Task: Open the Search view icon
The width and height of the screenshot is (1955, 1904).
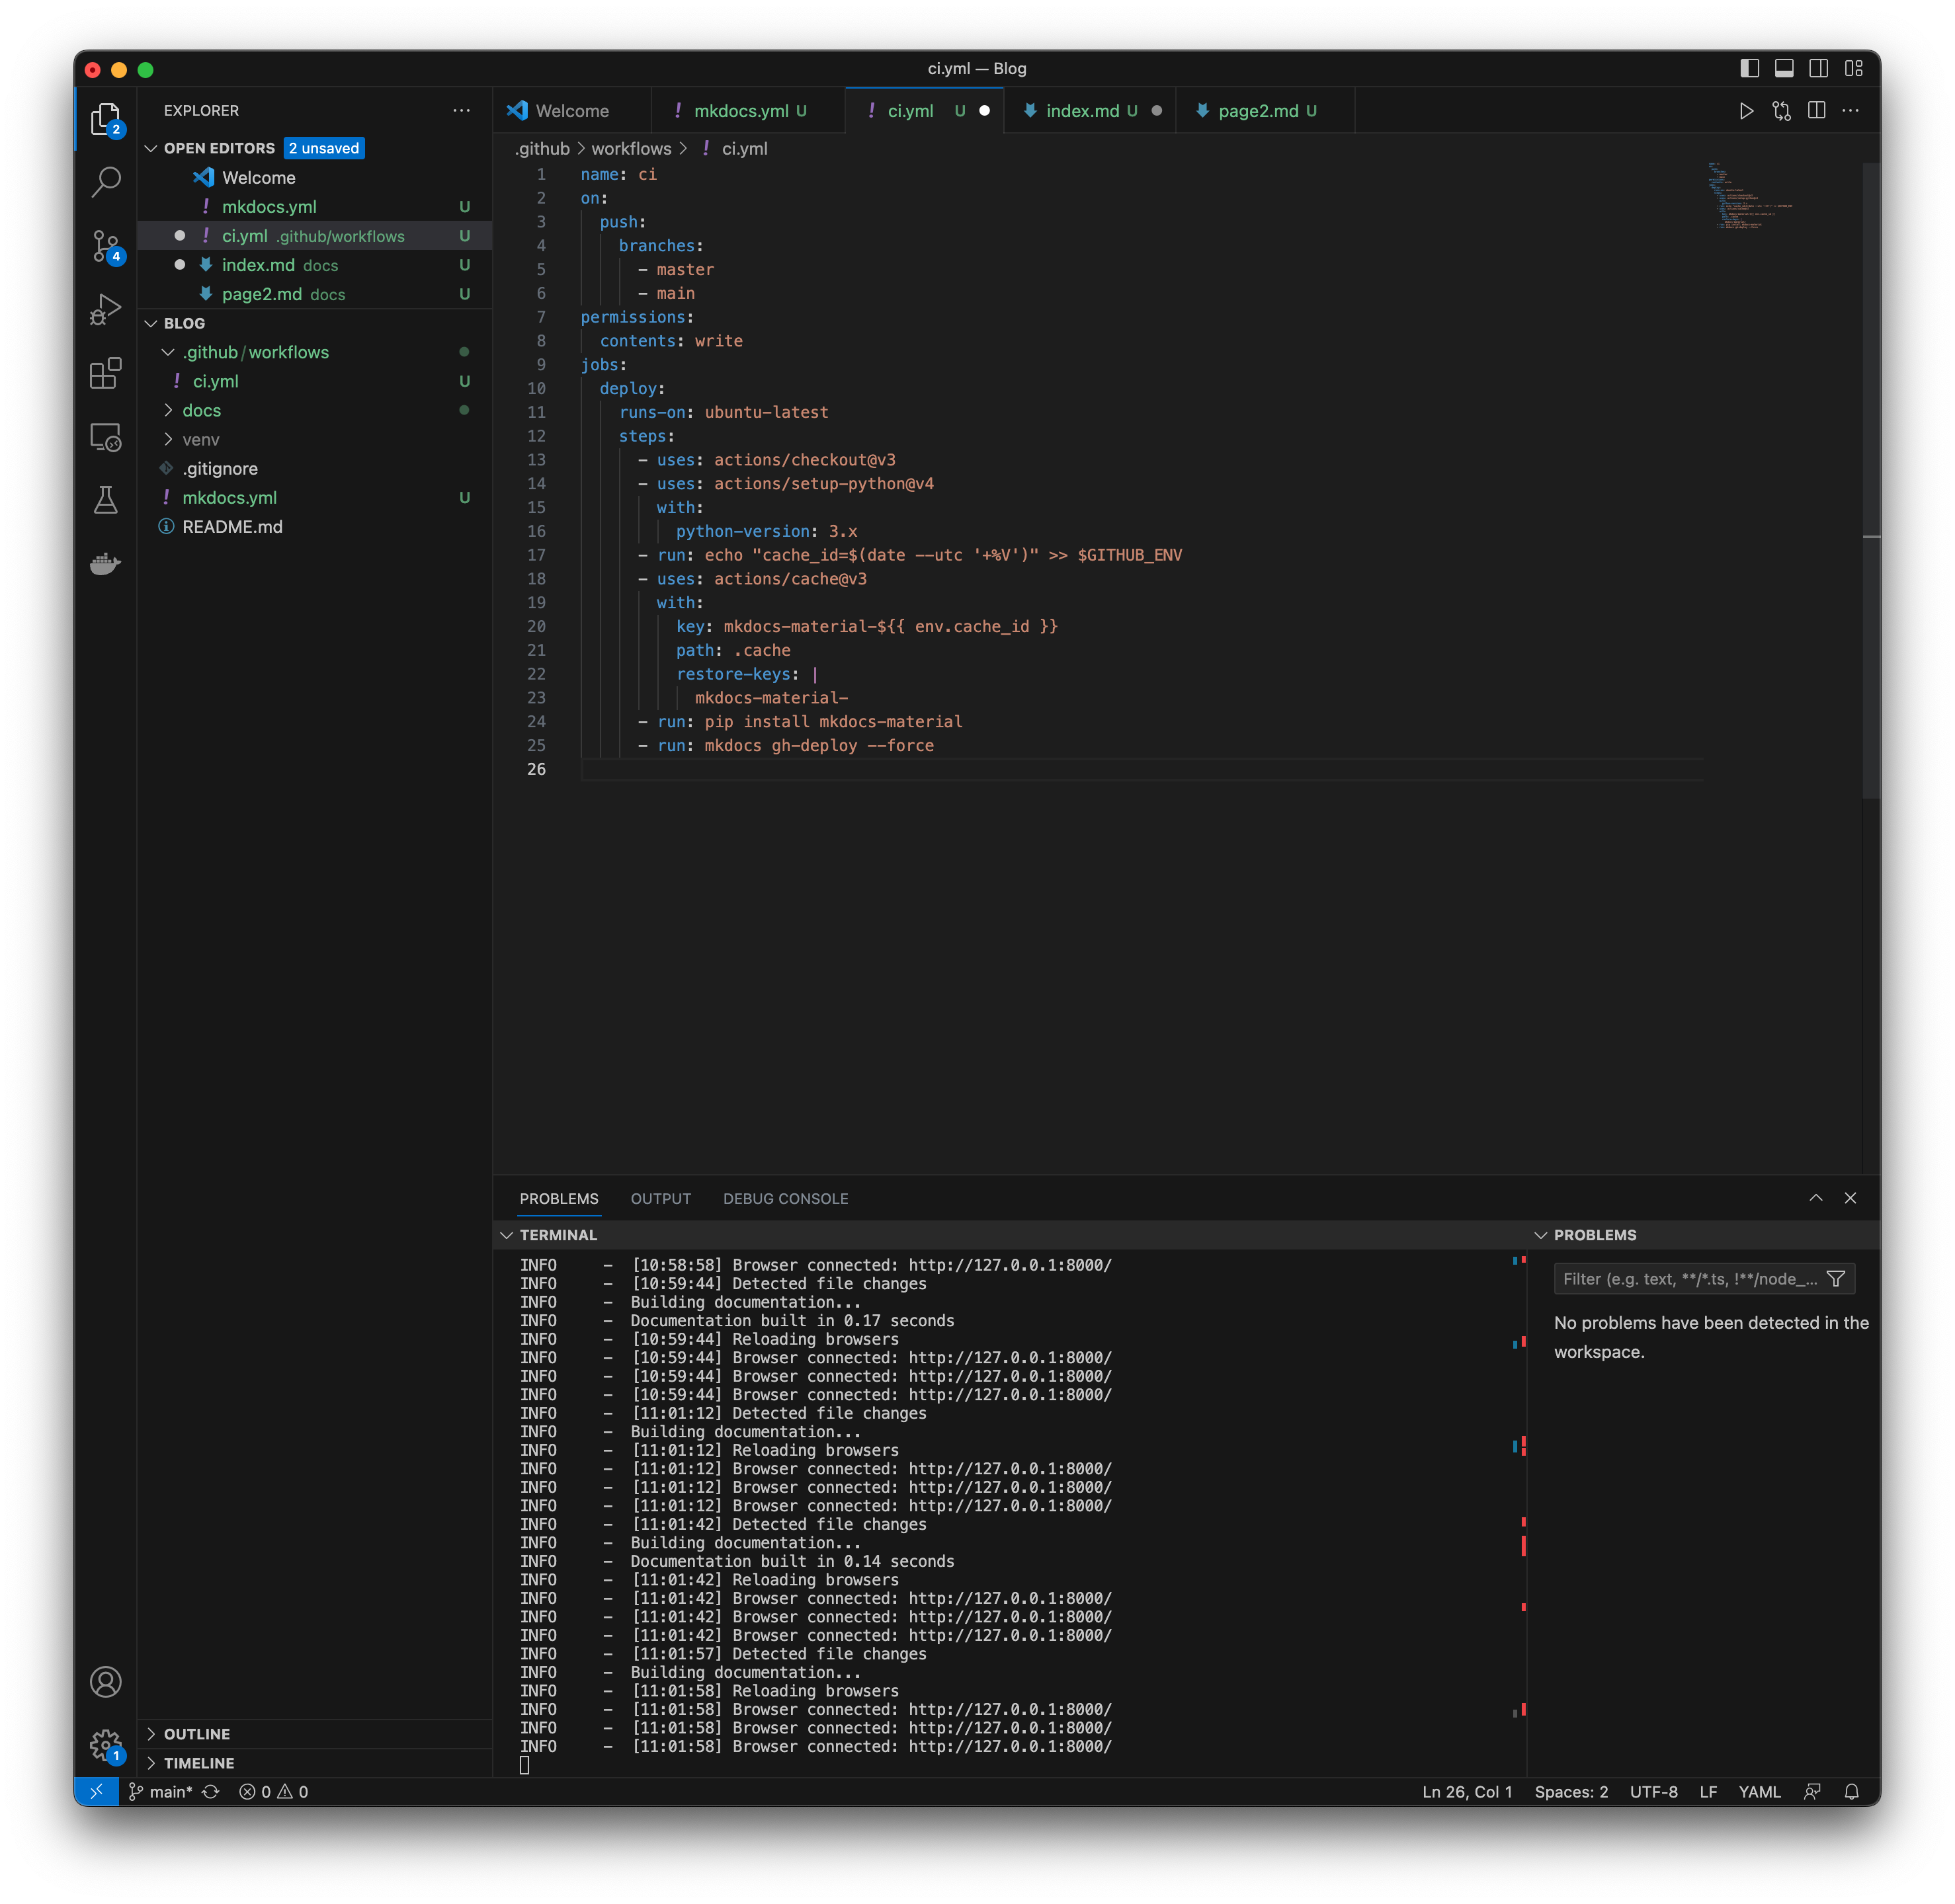Action: point(105,183)
